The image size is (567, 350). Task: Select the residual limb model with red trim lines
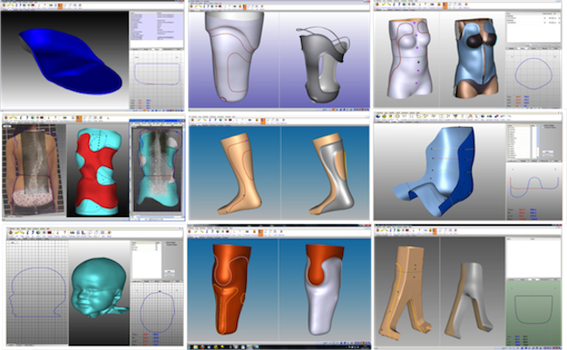tap(234, 56)
